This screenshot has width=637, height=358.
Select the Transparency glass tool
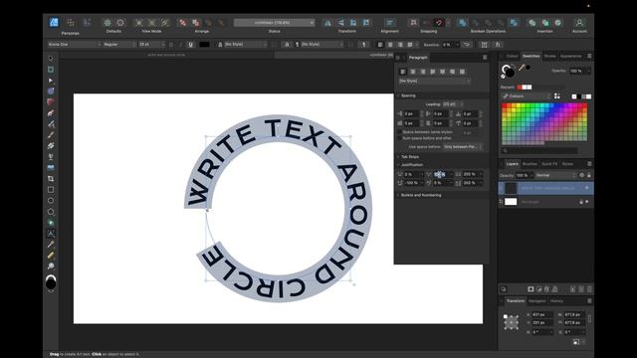(51, 157)
